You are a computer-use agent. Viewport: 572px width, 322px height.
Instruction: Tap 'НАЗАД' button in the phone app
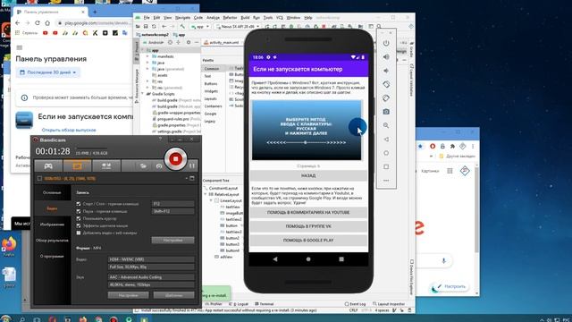308,175
